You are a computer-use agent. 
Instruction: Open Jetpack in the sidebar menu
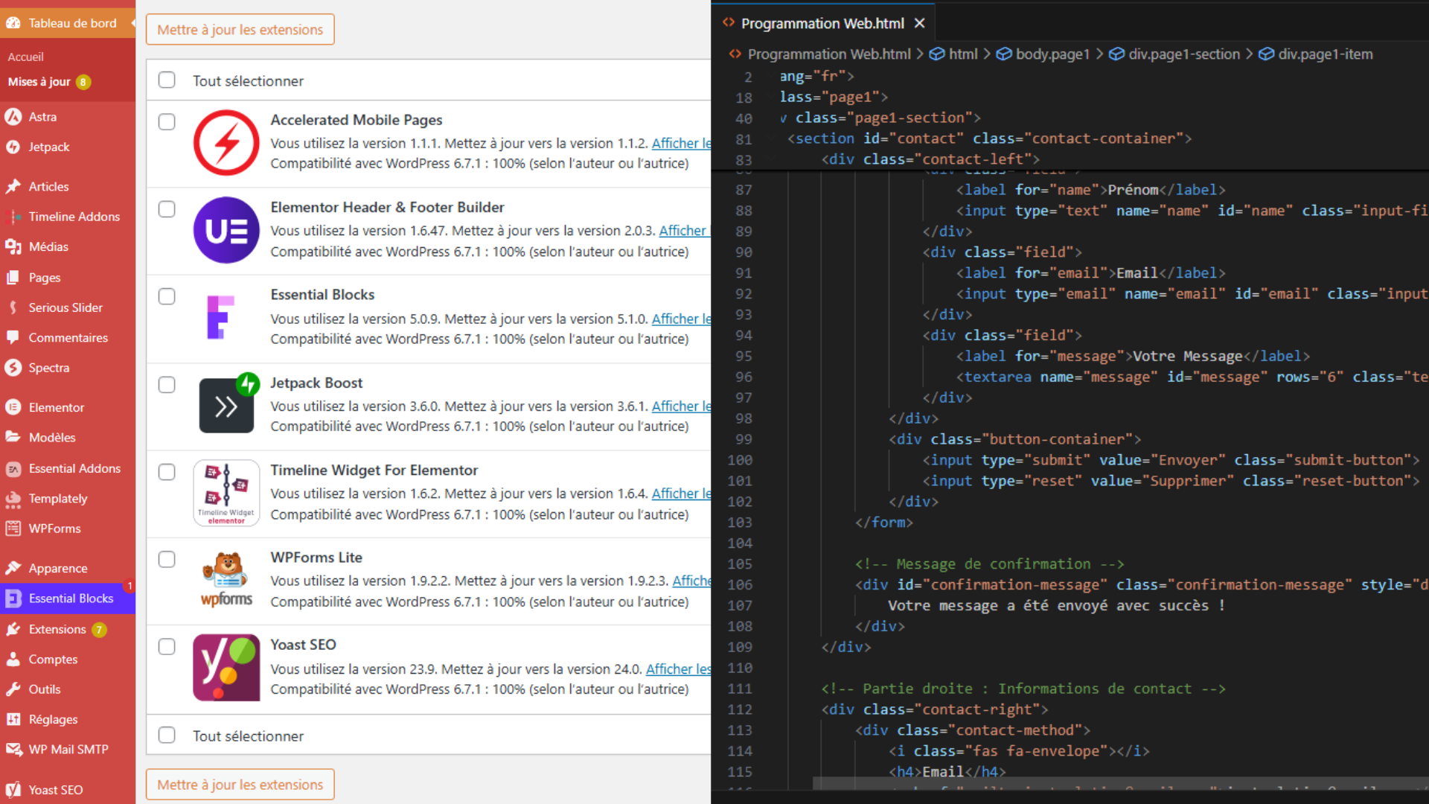coord(49,147)
